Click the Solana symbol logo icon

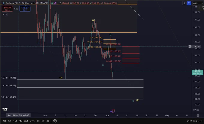point(4,3)
